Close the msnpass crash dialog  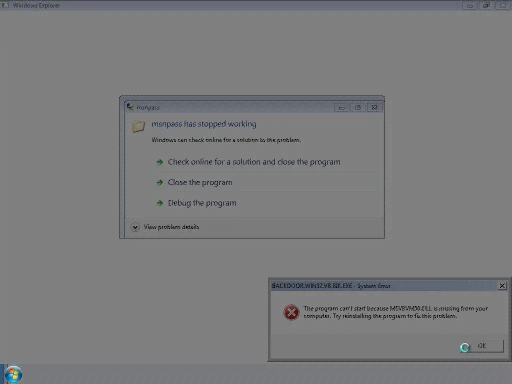tap(374, 107)
